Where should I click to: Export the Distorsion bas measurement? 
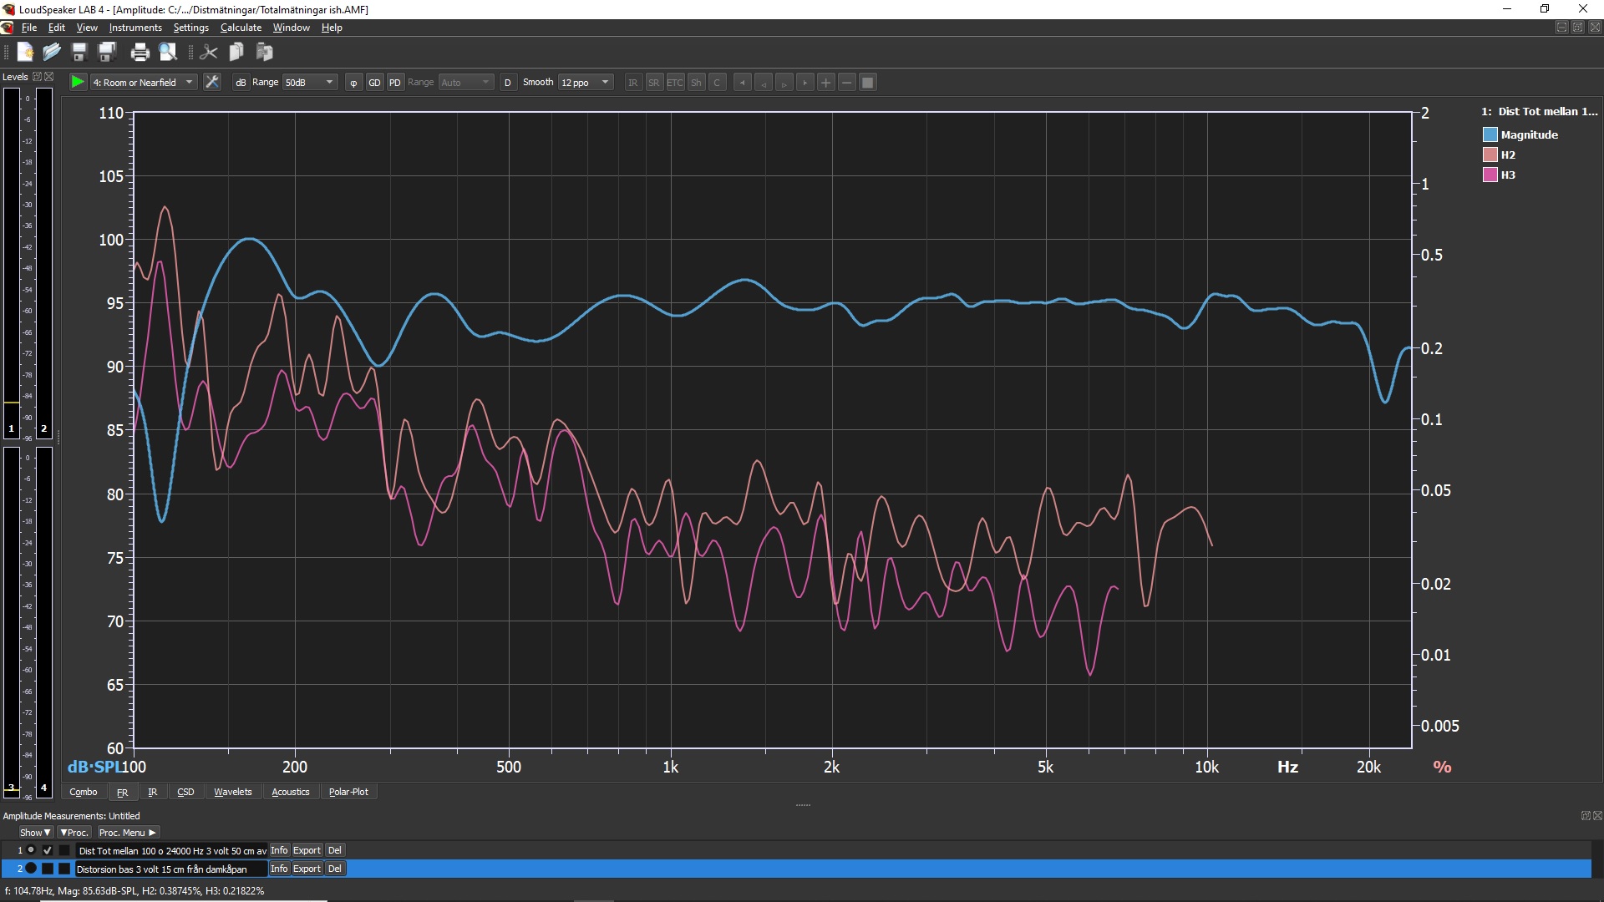[x=307, y=869]
